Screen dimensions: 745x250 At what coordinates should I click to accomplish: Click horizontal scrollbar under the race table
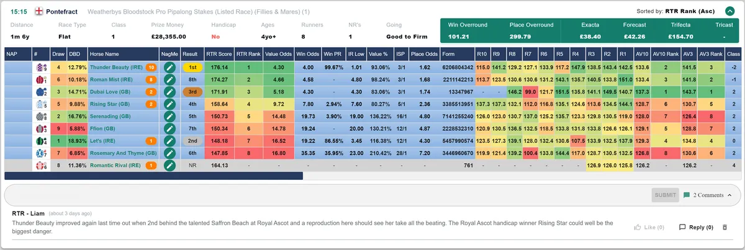click(x=153, y=176)
